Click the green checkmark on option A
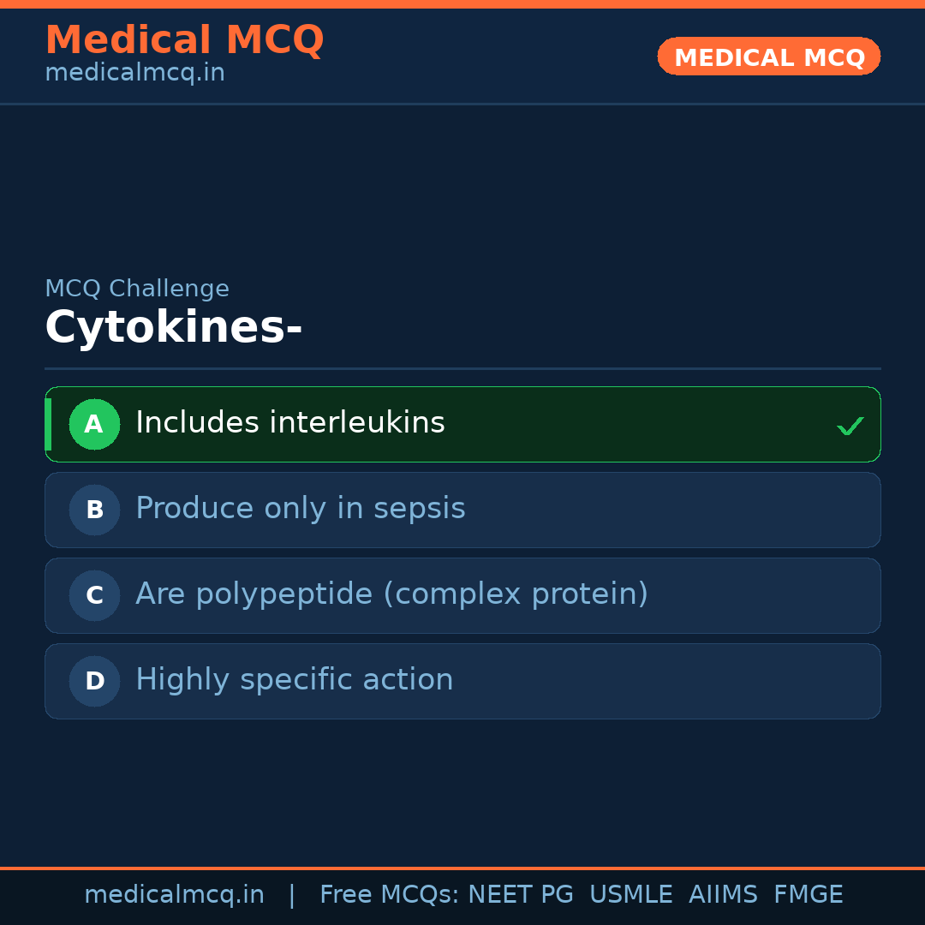 [850, 425]
